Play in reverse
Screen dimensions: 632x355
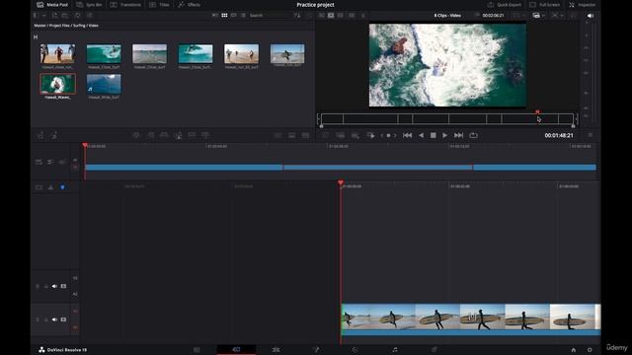[x=421, y=136]
